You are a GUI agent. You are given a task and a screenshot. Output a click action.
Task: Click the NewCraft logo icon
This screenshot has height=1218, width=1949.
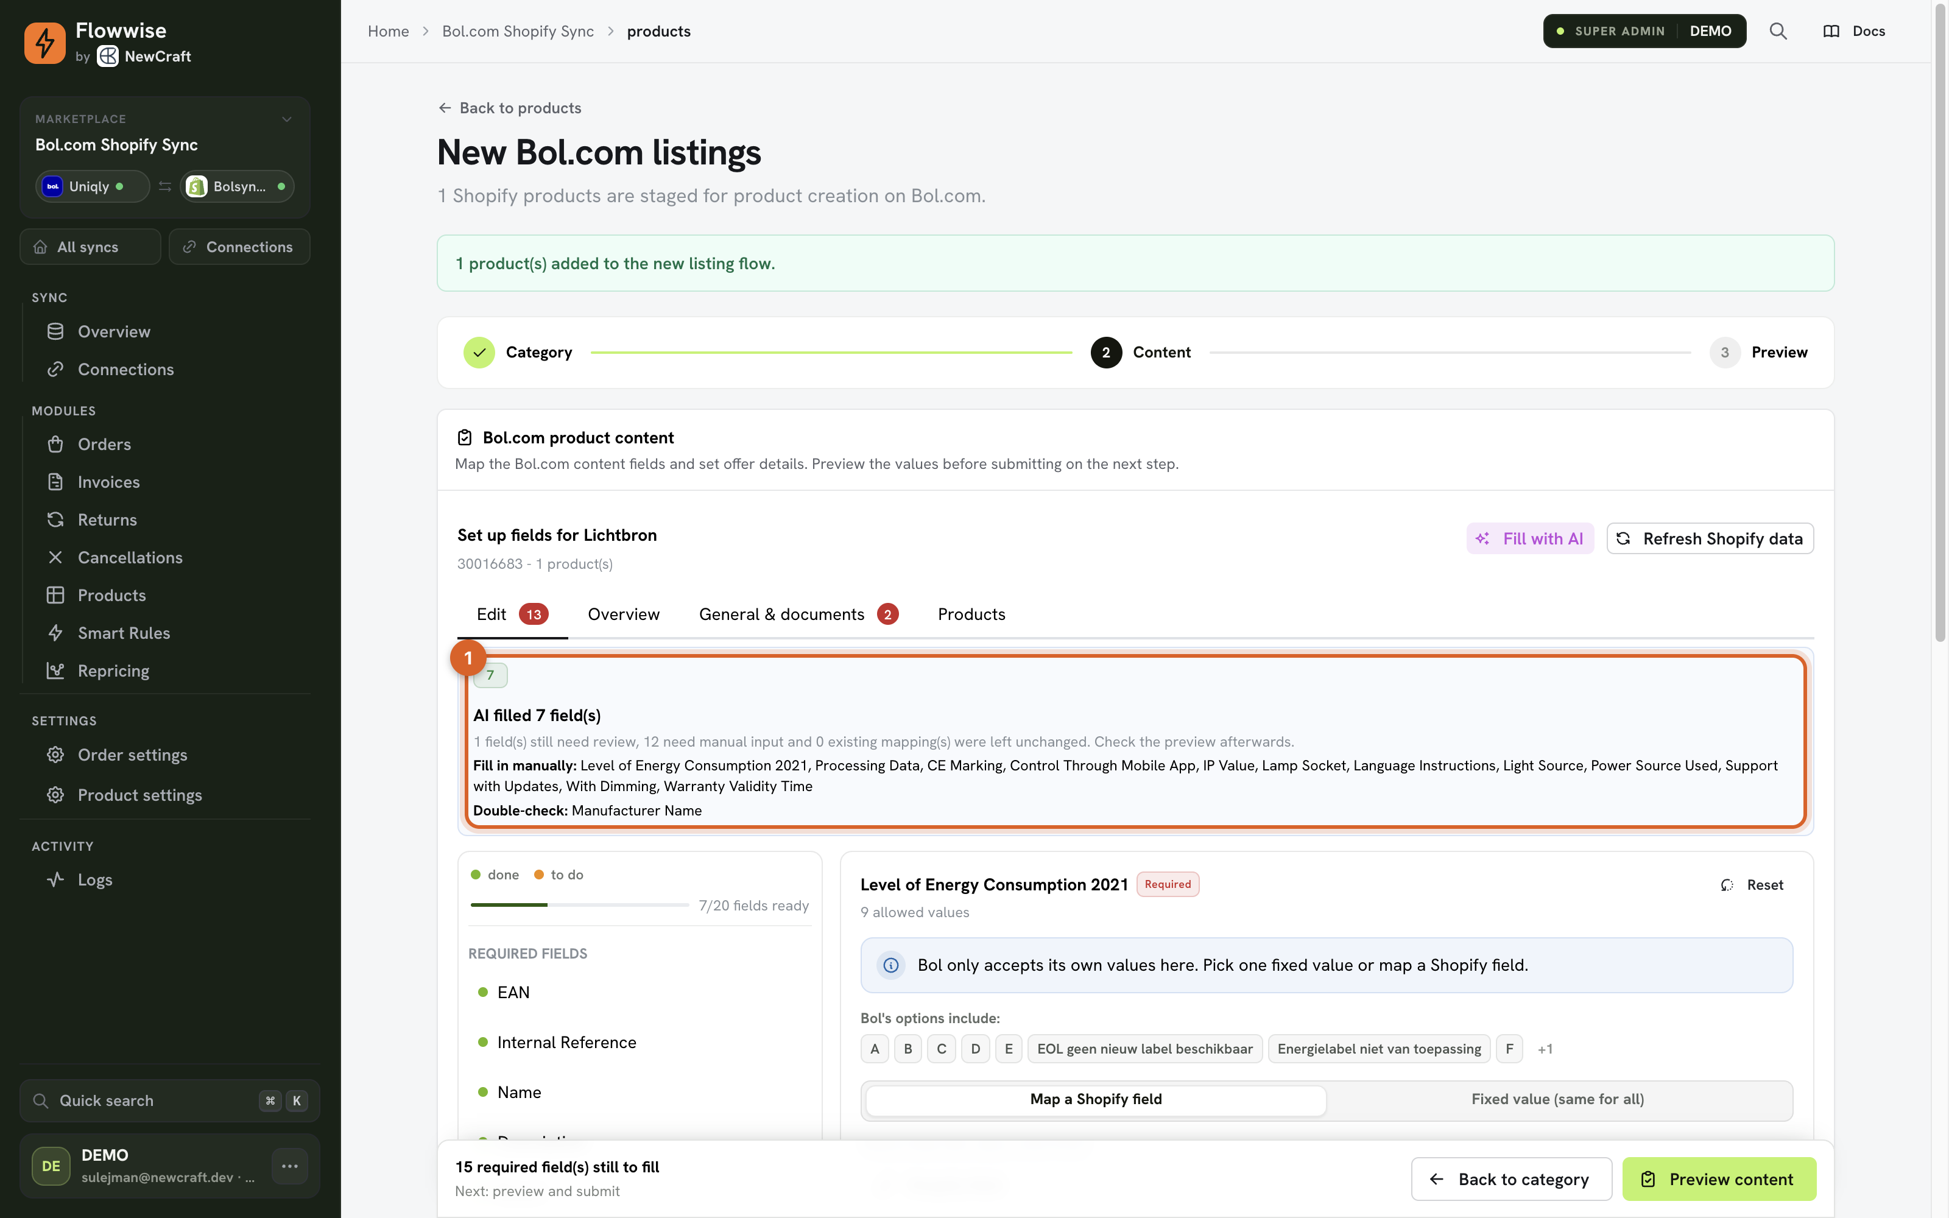point(108,57)
